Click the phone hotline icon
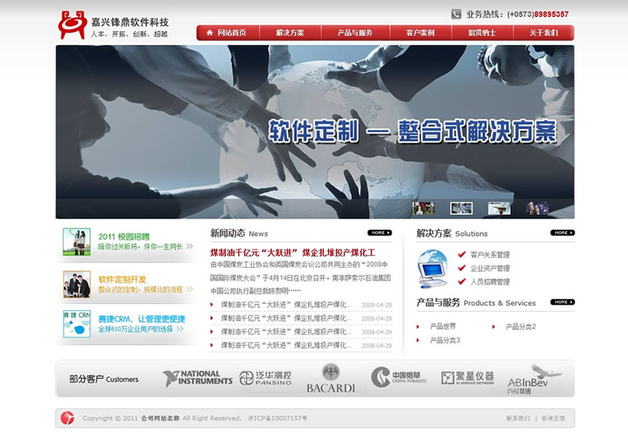Screen dimensions: 628x436 (x=456, y=14)
